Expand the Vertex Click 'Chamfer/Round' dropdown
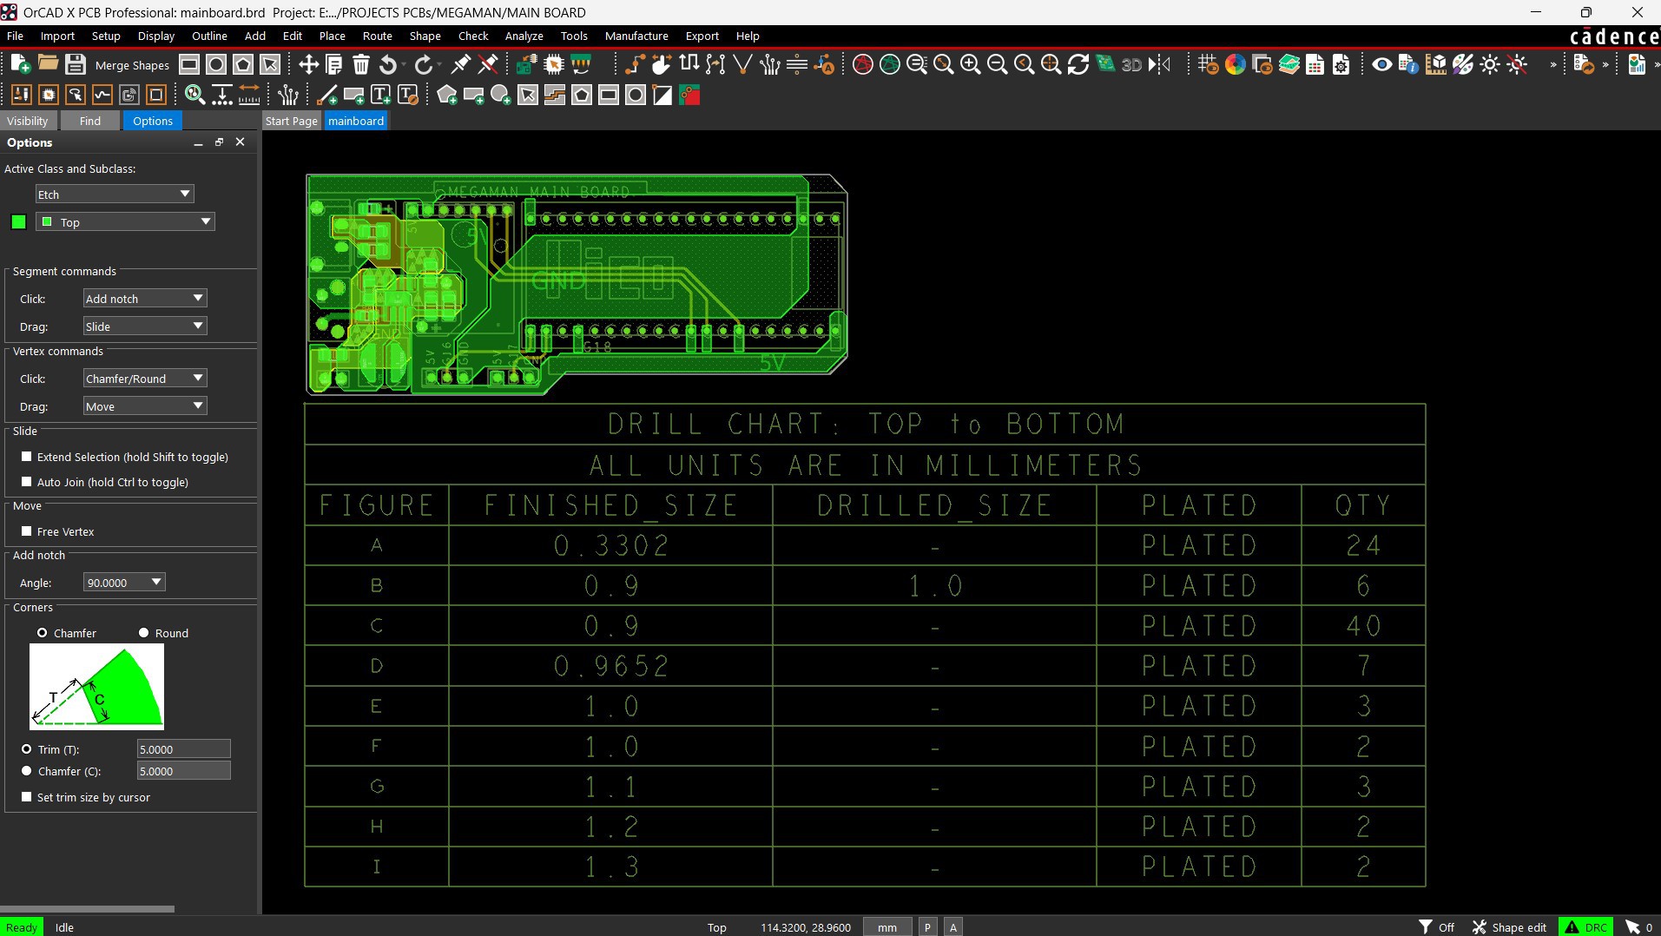Screen dimensions: 1661x936 coord(144,379)
